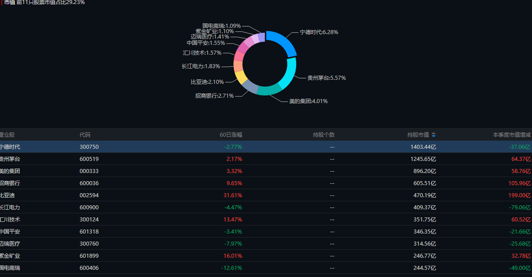Click the holding value 605.51亿

coord(424,183)
